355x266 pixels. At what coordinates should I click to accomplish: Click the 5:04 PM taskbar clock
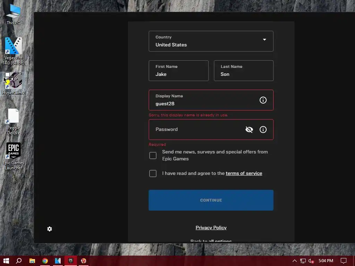point(326,261)
